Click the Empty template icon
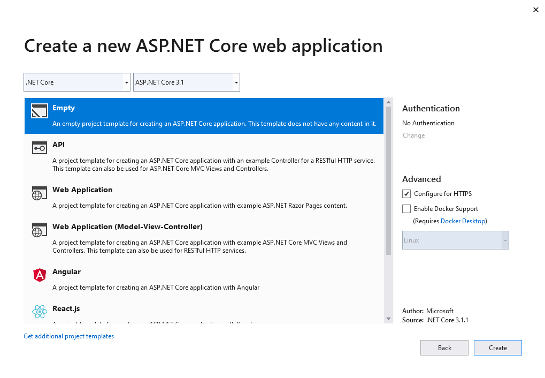This screenshot has width=545, height=378. coord(39,111)
